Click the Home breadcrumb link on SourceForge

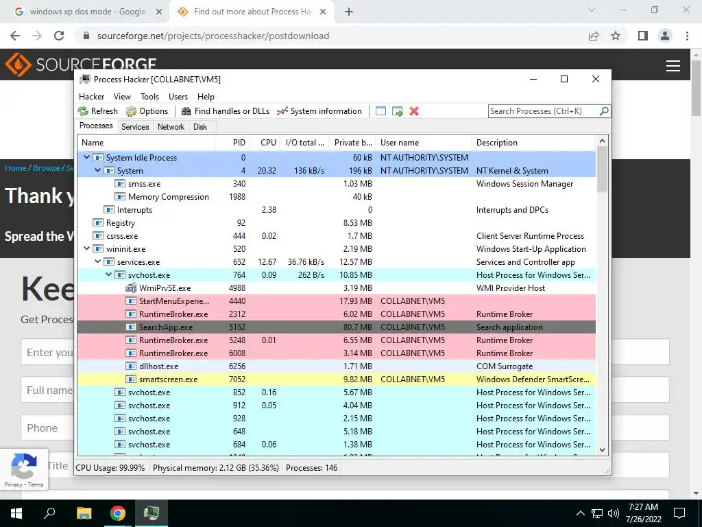click(16, 168)
